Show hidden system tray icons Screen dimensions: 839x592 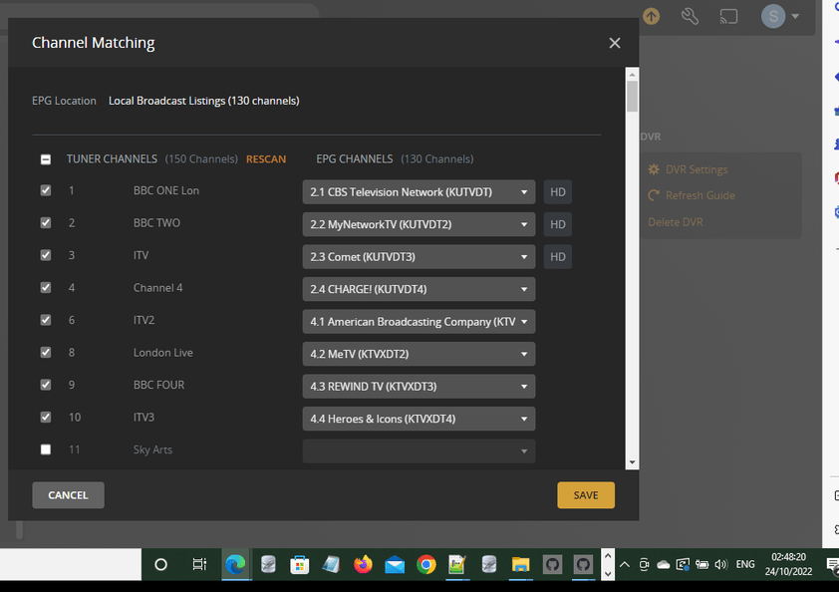click(x=625, y=564)
